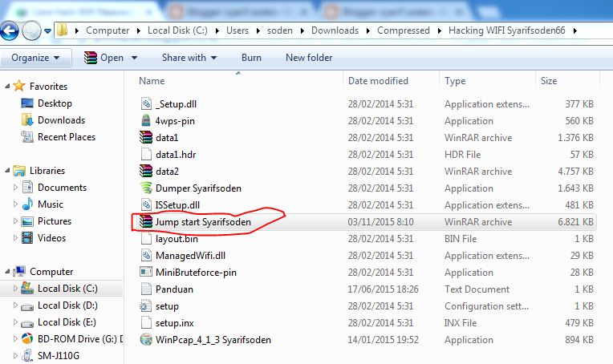Expand the Documents library node
The height and width of the screenshot is (364, 613).
pyautogui.click(x=15, y=188)
